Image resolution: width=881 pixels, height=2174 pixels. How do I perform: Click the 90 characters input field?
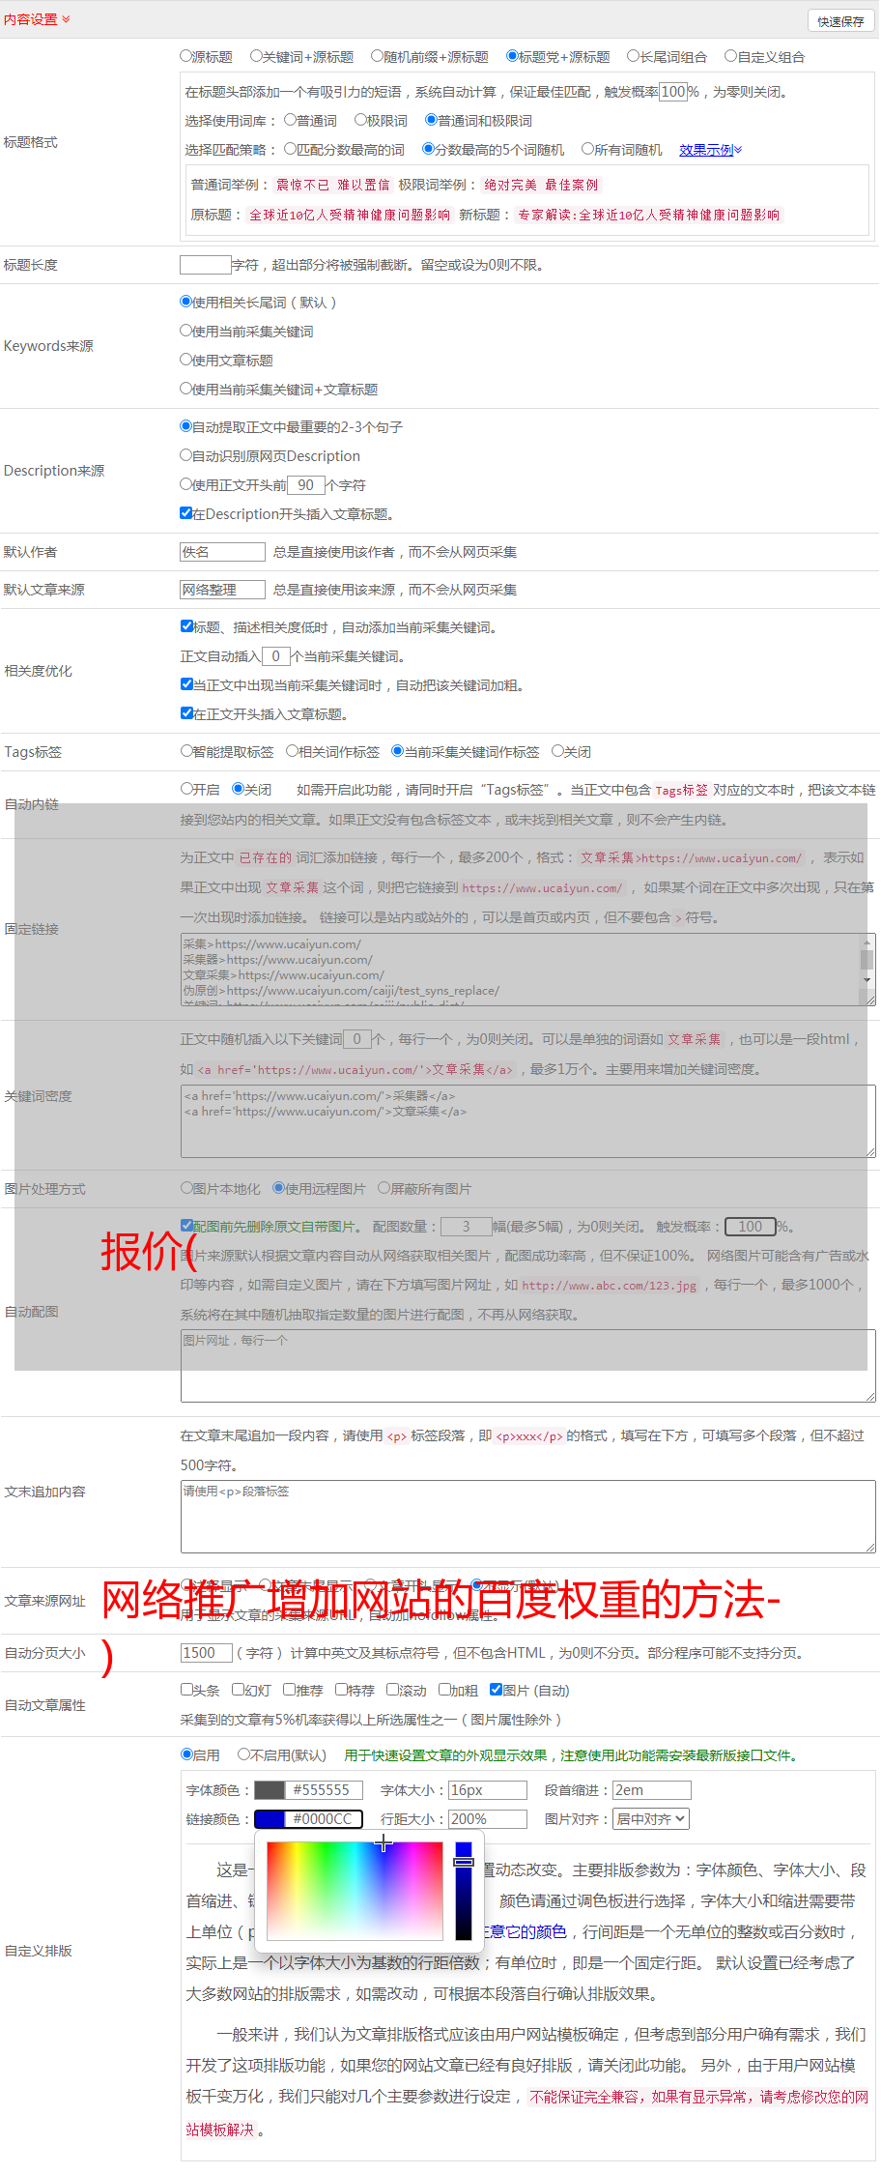306,485
